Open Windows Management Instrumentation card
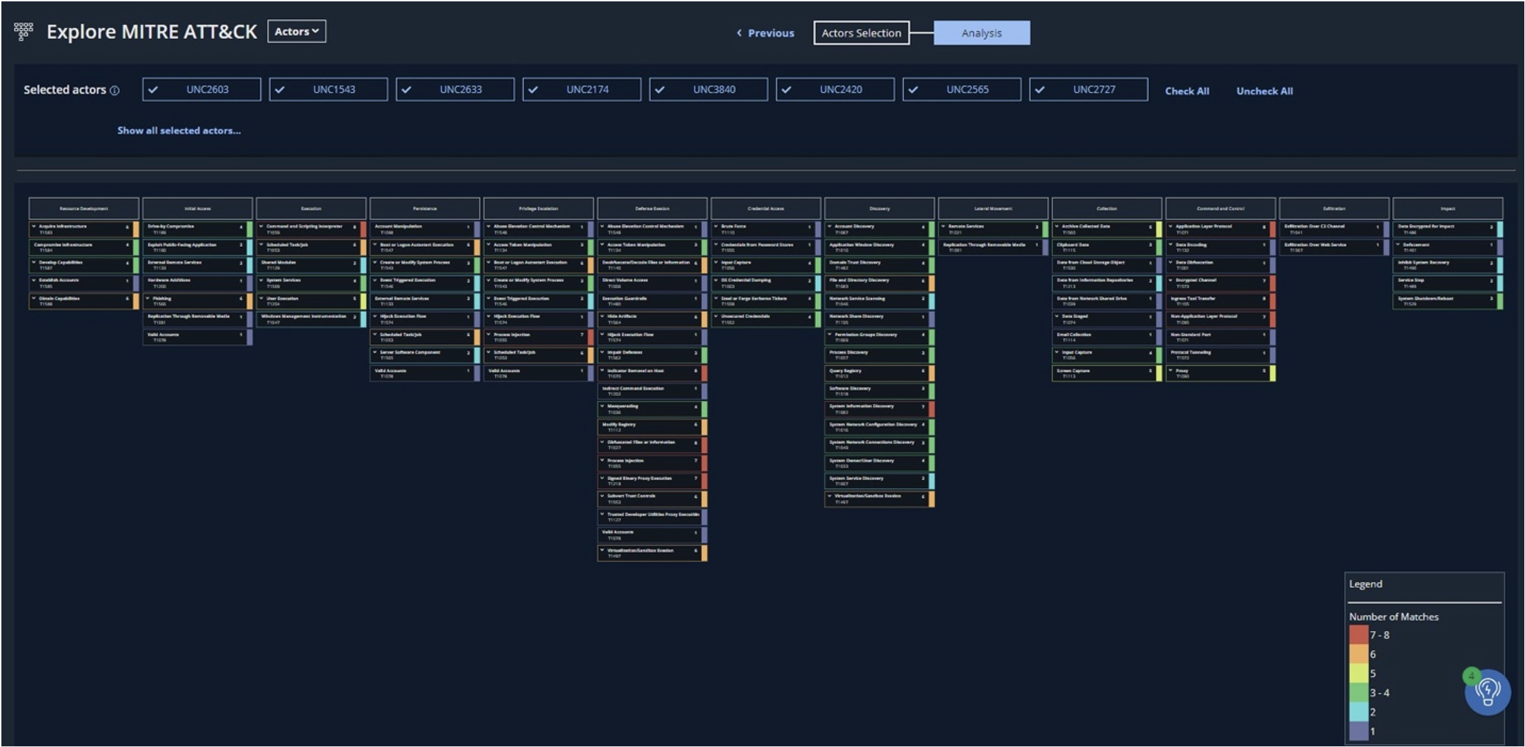1525x747 pixels. (311, 319)
